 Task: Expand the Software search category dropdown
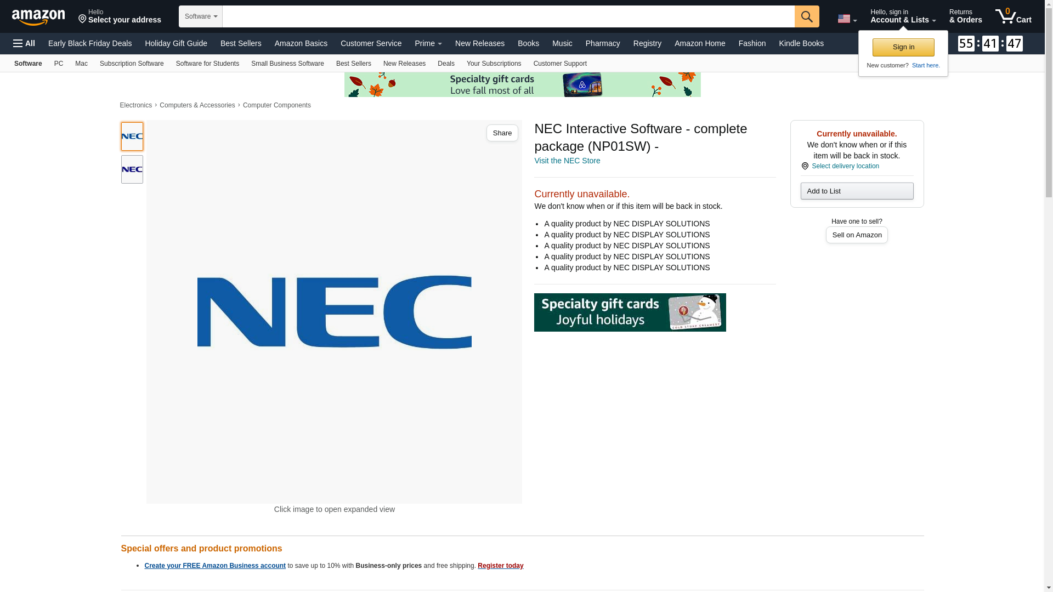click(x=201, y=16)
